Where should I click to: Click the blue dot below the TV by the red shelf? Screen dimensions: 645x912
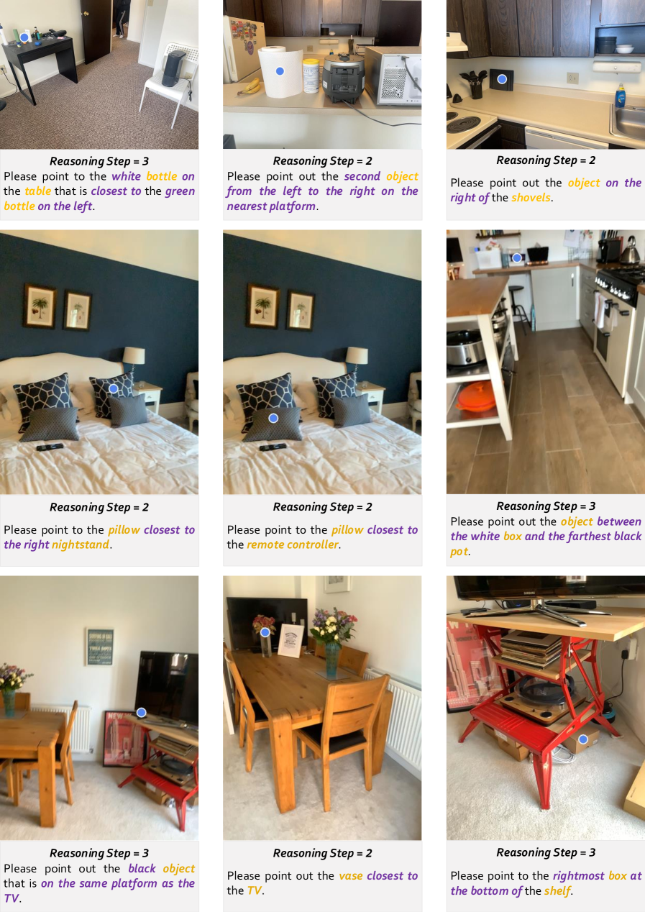(x=141, y=712)
